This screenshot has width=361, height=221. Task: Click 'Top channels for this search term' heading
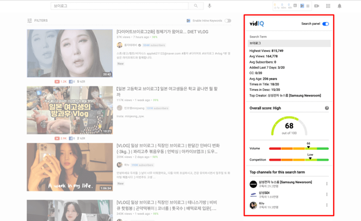pos(277,172)
